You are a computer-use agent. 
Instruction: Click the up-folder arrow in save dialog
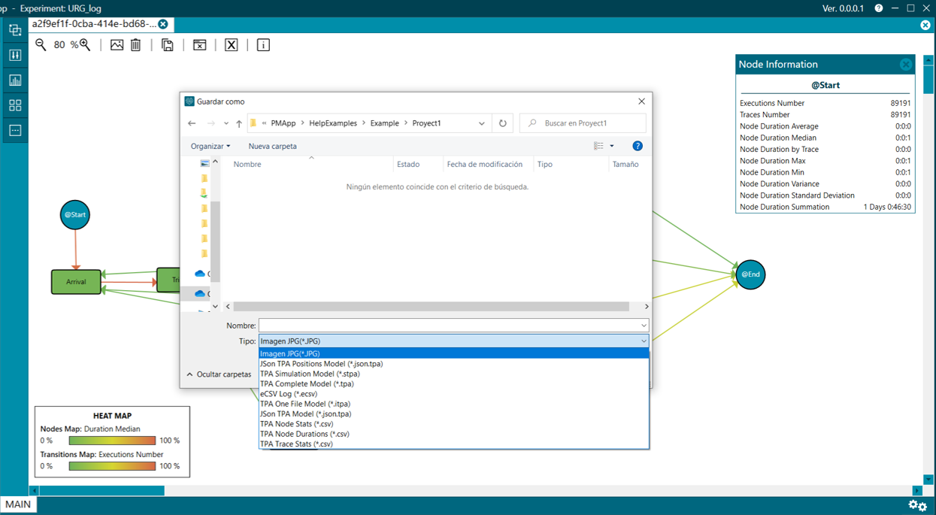point(239,123)
